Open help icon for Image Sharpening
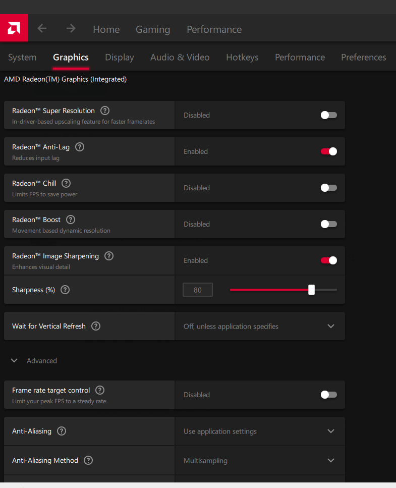 tap(109, 256)
